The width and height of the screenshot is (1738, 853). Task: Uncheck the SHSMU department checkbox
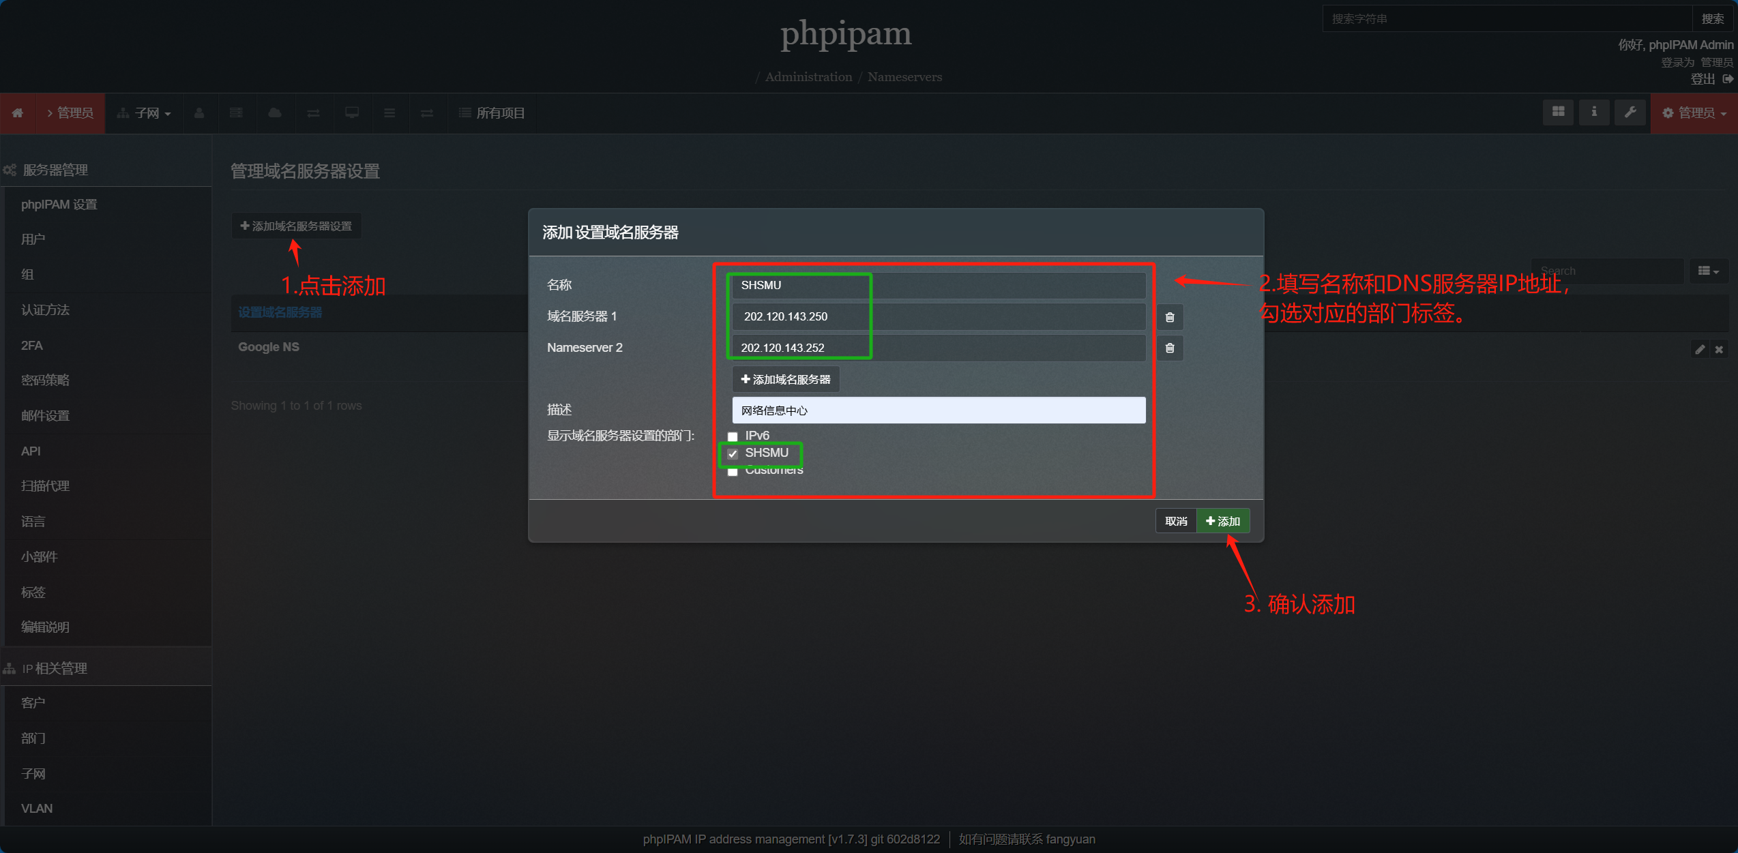(x=733, y=453)
